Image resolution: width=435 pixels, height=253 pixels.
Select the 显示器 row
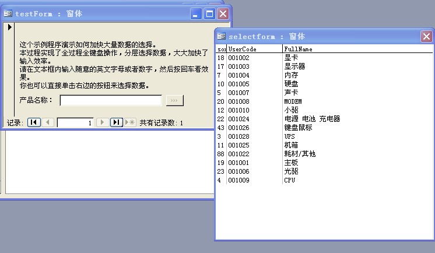click(325, 66)
